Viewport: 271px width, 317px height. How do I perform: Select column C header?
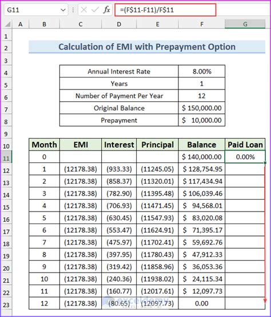(x=81, y=25)
